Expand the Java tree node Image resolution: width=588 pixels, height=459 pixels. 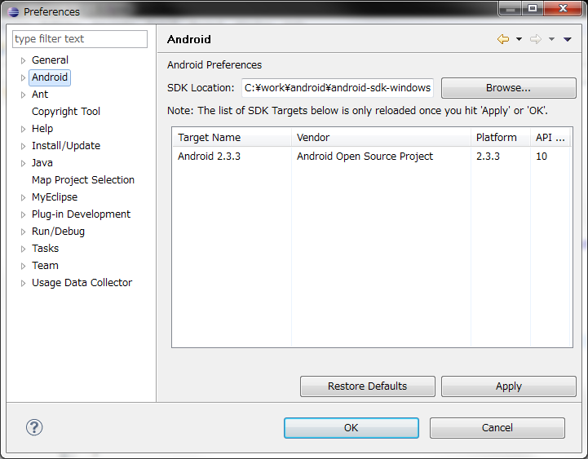[x=24, y=163]
